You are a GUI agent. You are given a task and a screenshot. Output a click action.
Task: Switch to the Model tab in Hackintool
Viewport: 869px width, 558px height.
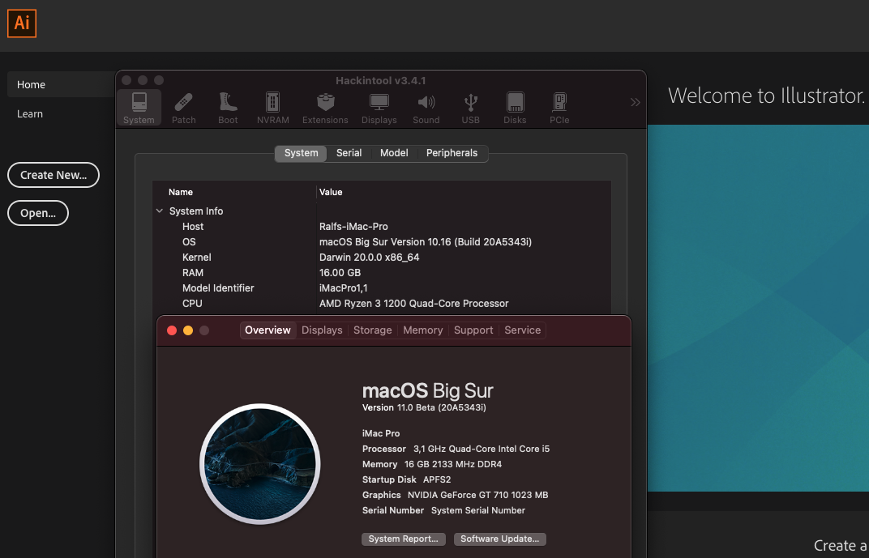(394, 153)
